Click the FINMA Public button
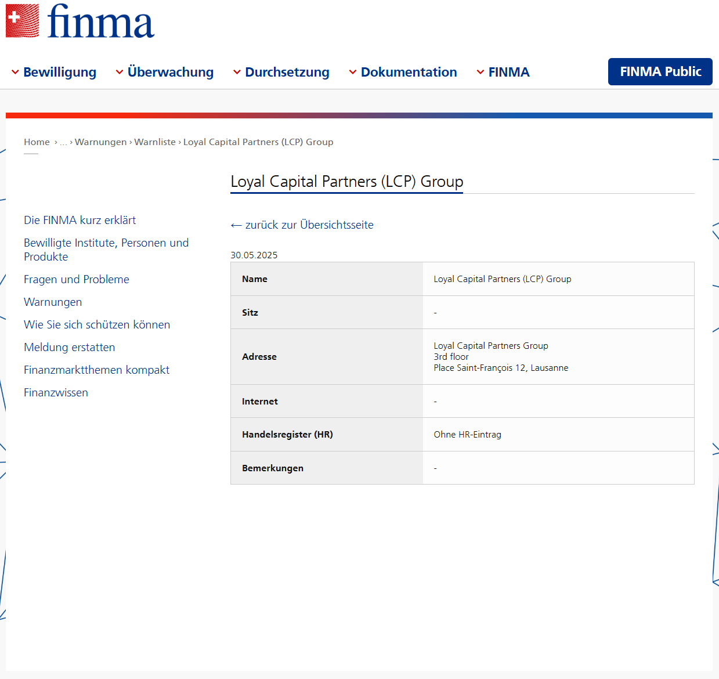Viewport: 719px width, 679px height. pyautogui.click(x=660, y=71)
